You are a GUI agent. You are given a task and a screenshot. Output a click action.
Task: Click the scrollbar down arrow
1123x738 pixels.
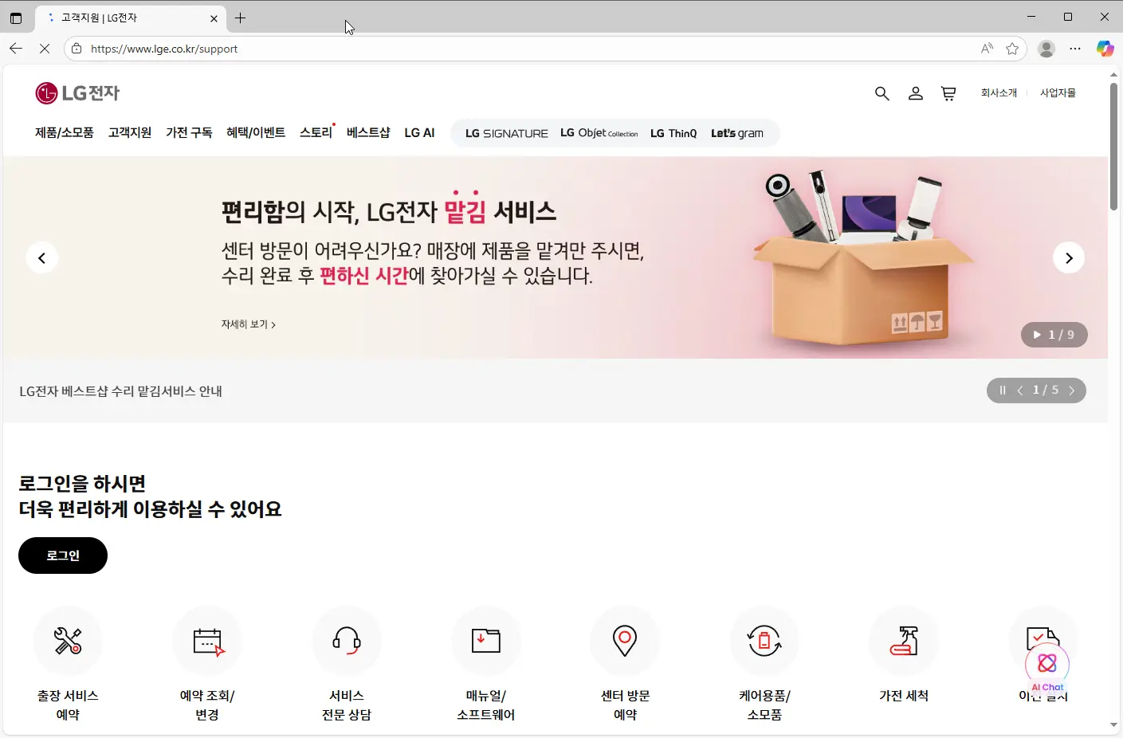click(1113, 725)
